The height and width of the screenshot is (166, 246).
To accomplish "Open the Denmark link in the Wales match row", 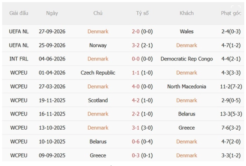I will pos(98,31).
